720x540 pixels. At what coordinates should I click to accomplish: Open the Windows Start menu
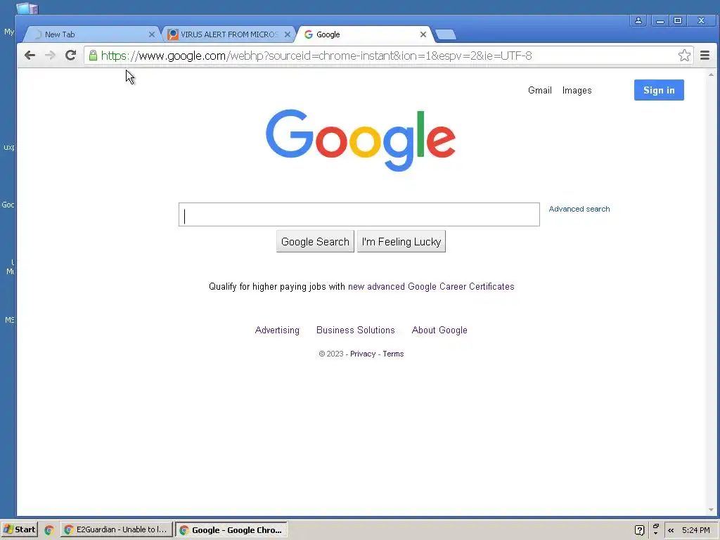pos(19,529)
